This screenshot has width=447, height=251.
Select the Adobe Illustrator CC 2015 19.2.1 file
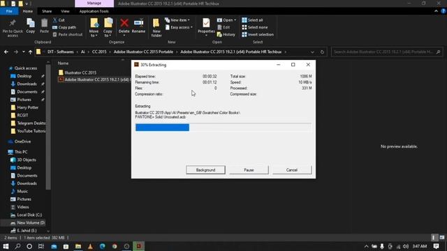click(x=94, y=79)
